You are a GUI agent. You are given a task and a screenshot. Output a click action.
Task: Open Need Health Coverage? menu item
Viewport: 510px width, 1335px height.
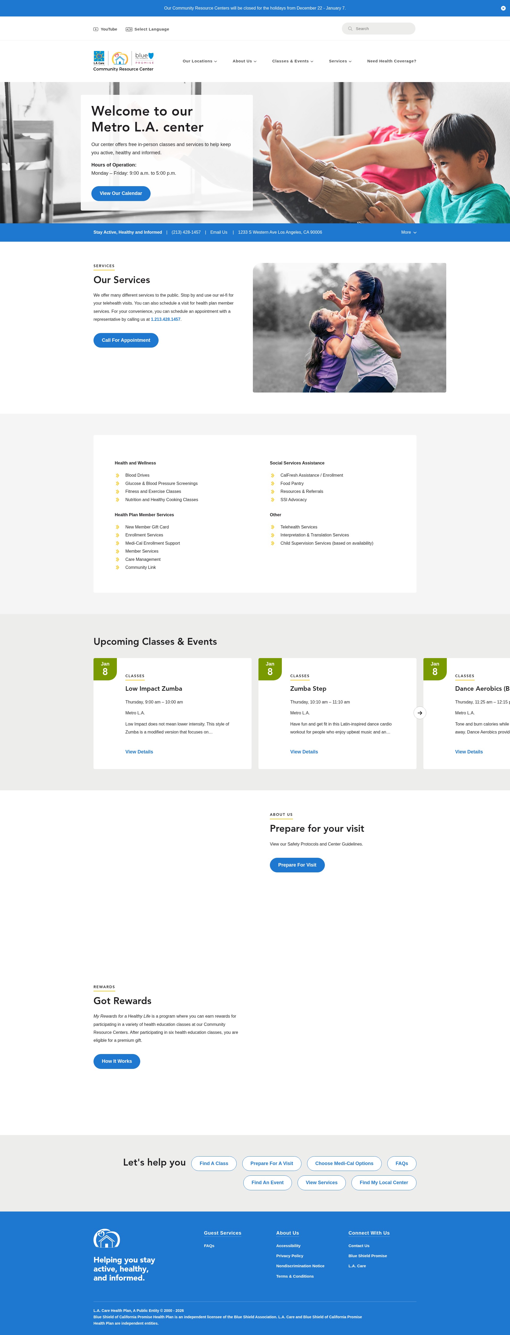(x=392, y=61)
